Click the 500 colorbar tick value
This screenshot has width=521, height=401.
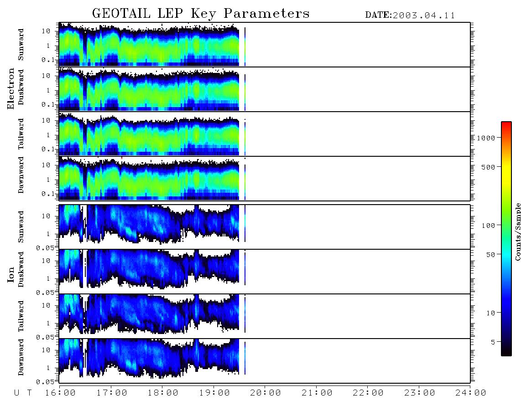[488, 167]
